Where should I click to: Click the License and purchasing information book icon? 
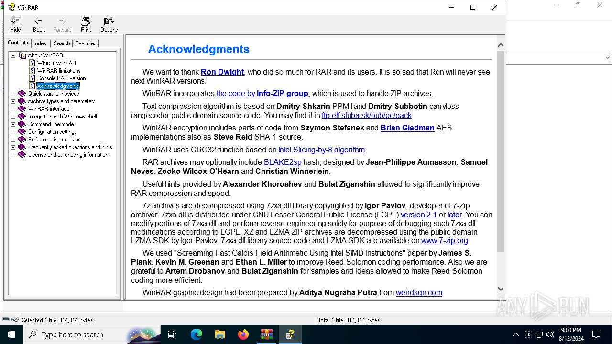pos(22,155)
